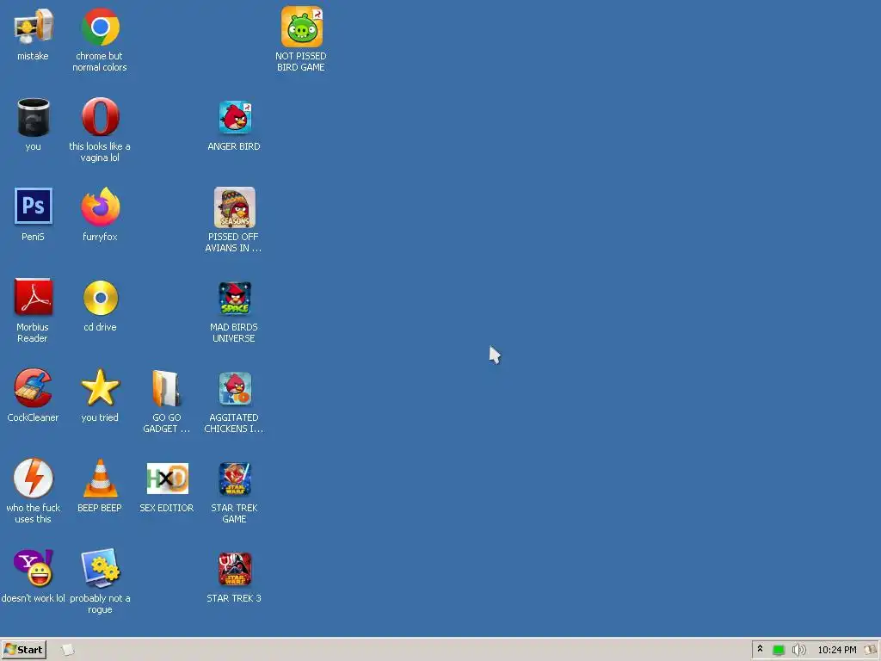Select the 'probably not a rogue' icon
Screen dimensions: 881x661
(100, 568)
